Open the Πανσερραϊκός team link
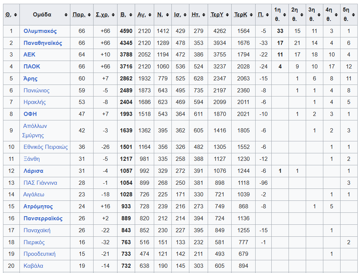Image resolution: width=360 pixels, height=273 pixels. 43,218
